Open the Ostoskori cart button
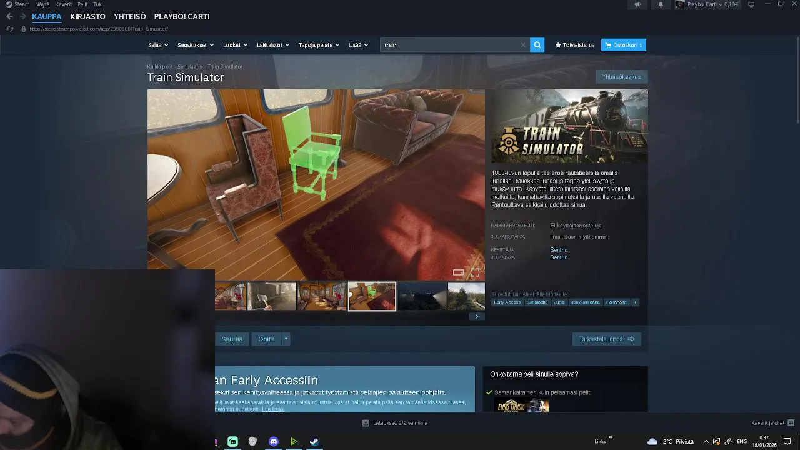Screen dimensions: 800x450 point(624,45)
